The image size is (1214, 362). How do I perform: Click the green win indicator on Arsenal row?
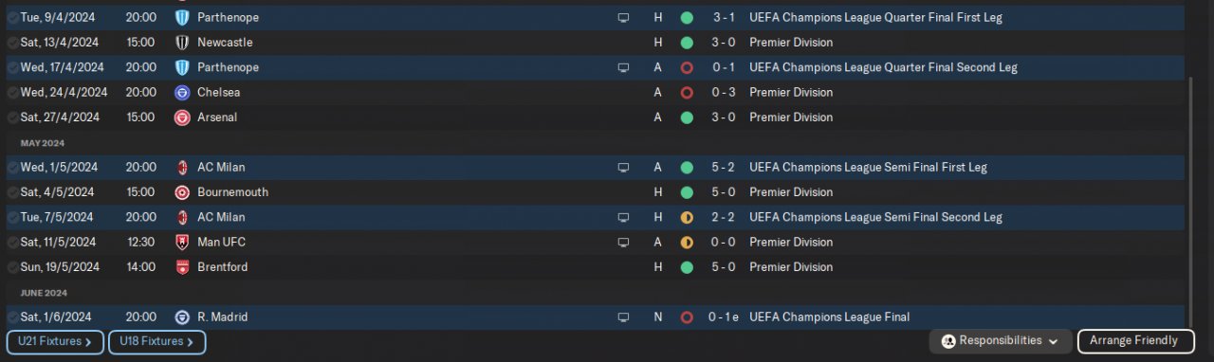[687, 118]
